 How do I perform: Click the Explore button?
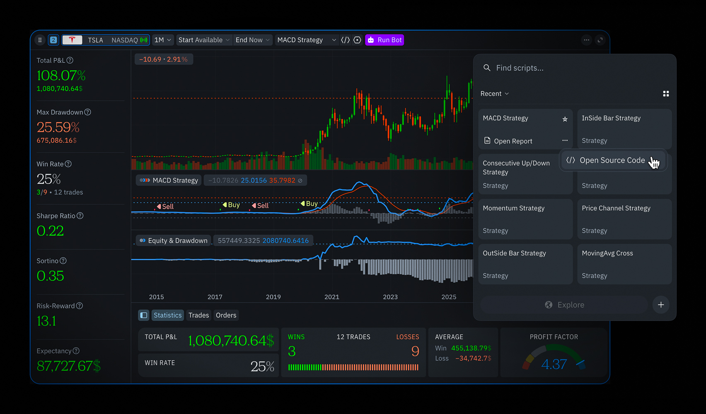(564, 305)
